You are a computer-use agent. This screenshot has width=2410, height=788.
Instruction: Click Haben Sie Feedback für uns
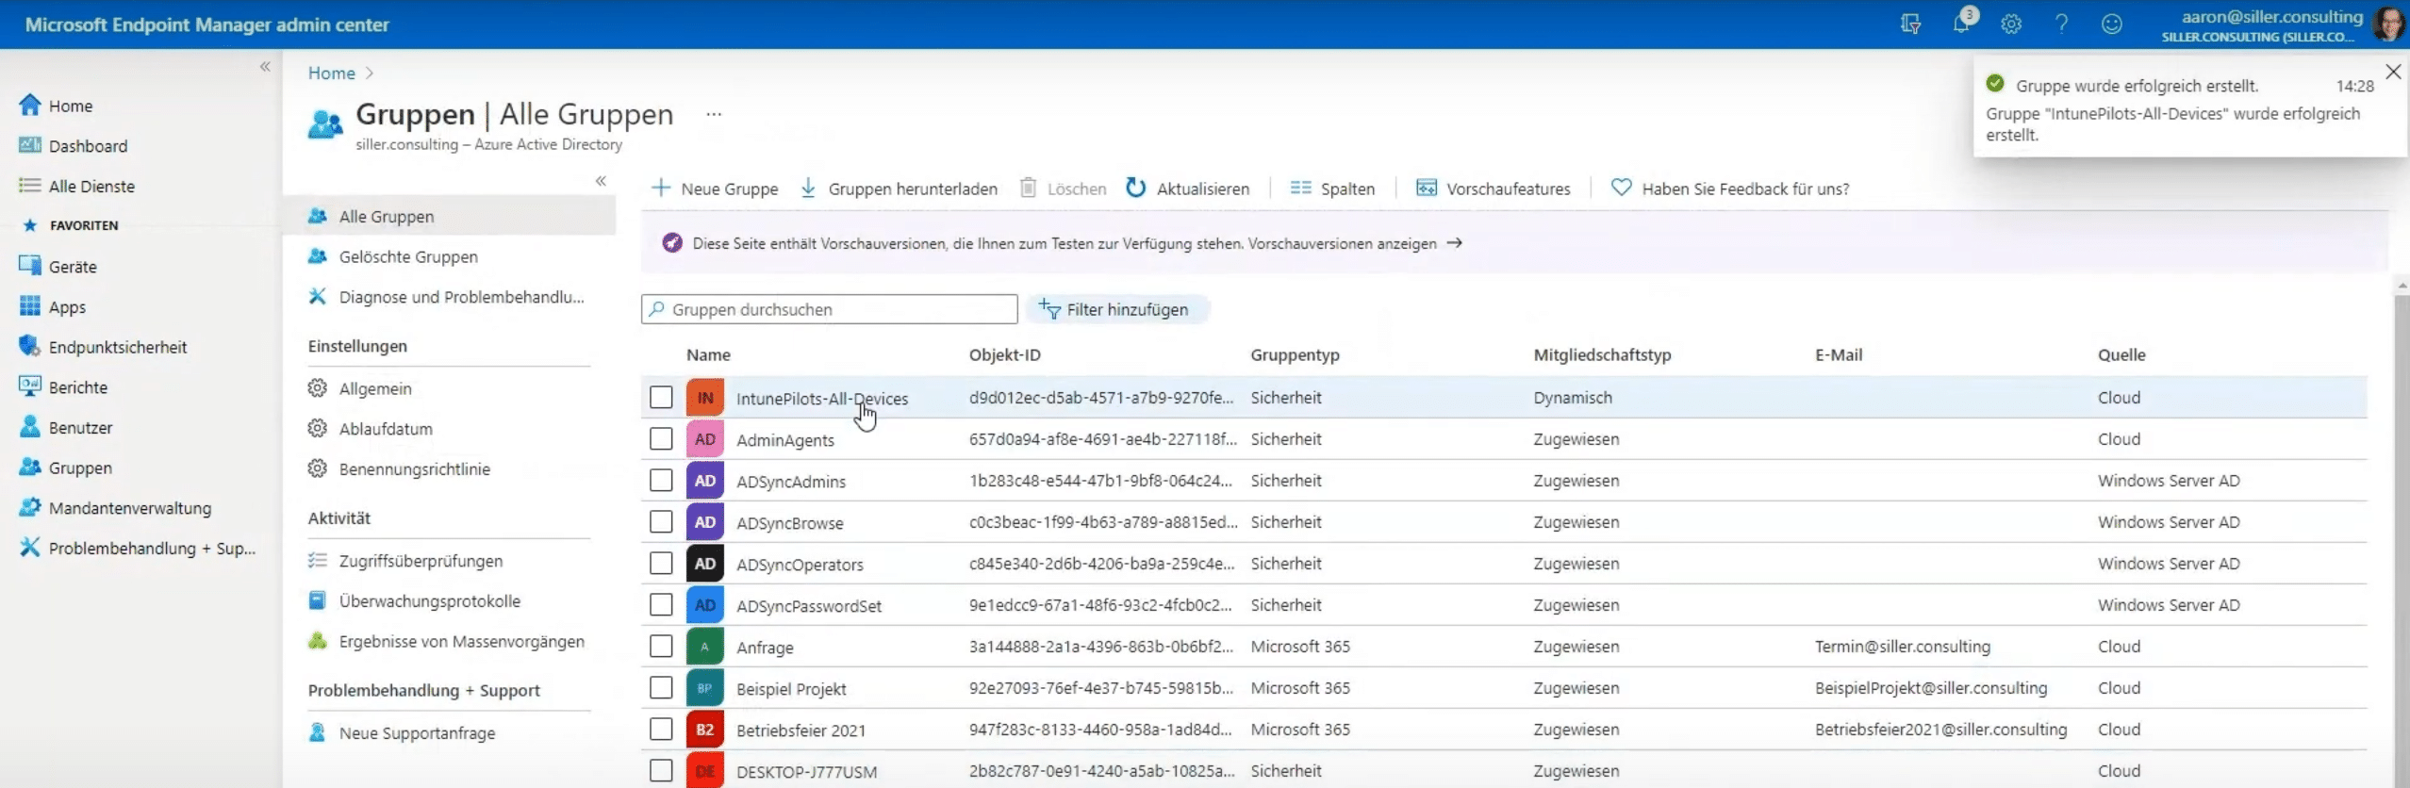pos(1730,189)
